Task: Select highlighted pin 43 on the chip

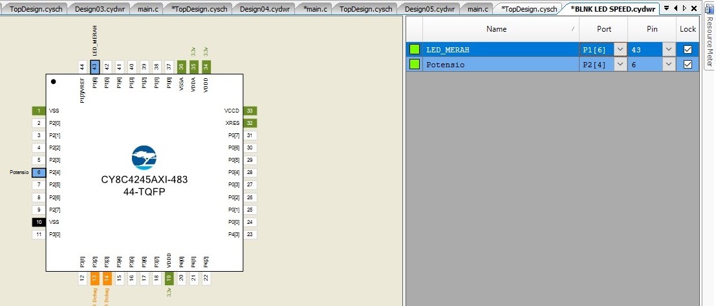Action: tap(94, 67)
